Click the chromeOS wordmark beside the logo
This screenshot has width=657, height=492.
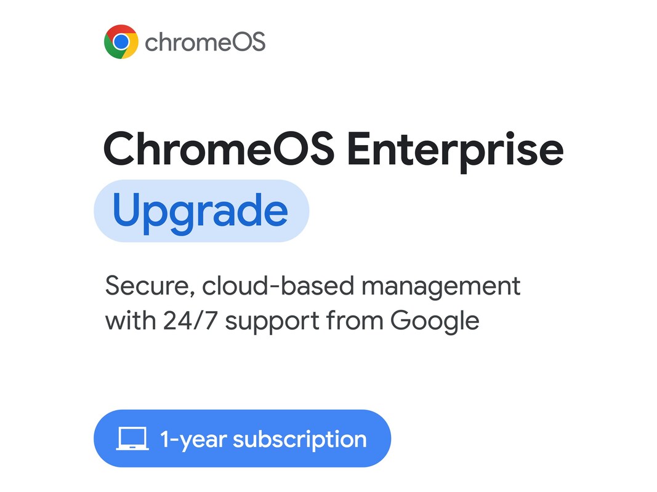(x=205, y=42)
